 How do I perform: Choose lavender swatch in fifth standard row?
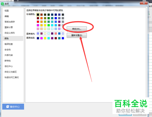click(59, 29)
